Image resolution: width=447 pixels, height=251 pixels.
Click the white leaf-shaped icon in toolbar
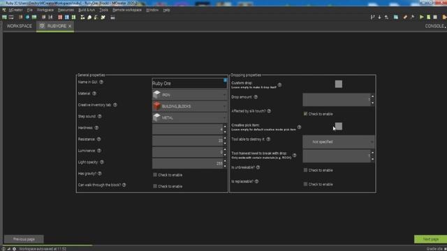[x=89, y=17]
